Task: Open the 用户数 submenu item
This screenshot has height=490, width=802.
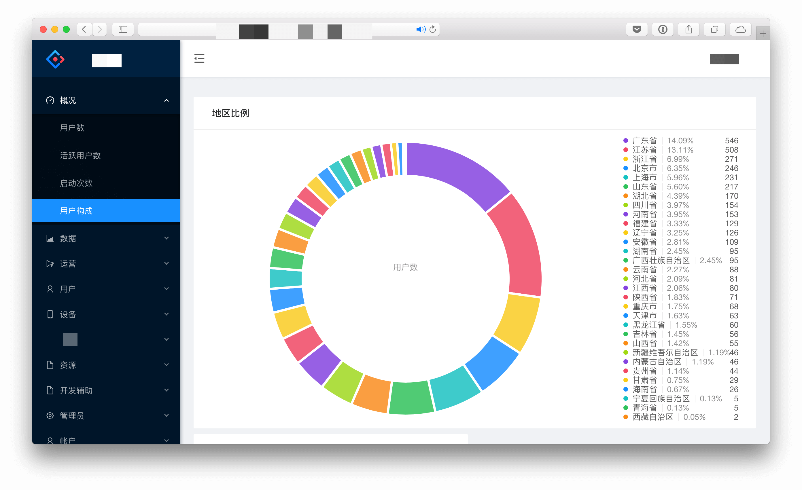Action: point(106,128)
